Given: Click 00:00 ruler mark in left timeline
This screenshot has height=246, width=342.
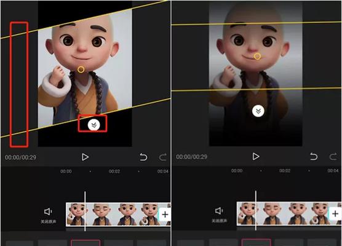Looking at the screenshot, I should (66, 172).
